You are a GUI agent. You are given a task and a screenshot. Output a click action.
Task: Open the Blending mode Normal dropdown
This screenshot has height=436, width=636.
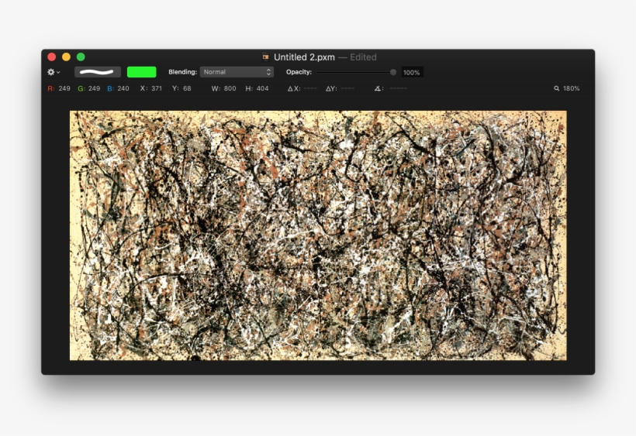click(x=237, y=72)
